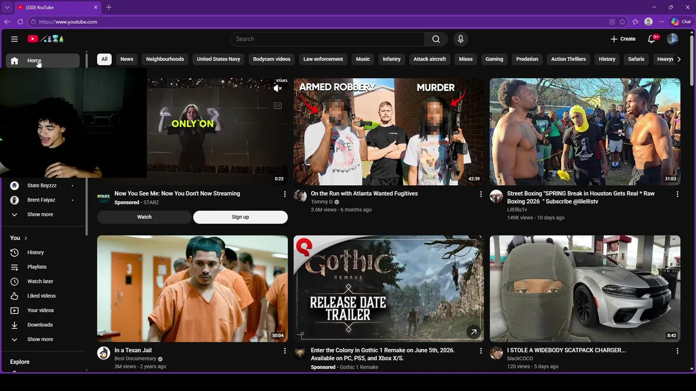The width and height of the screenshot is (696, 391).
Task: Select the News filter chip
Action: click(127, 59)
